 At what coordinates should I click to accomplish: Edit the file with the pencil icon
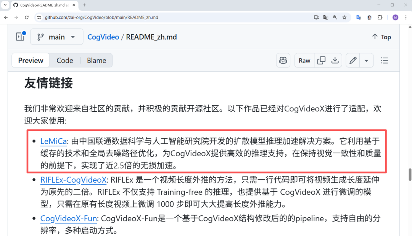tap(352, 60)
